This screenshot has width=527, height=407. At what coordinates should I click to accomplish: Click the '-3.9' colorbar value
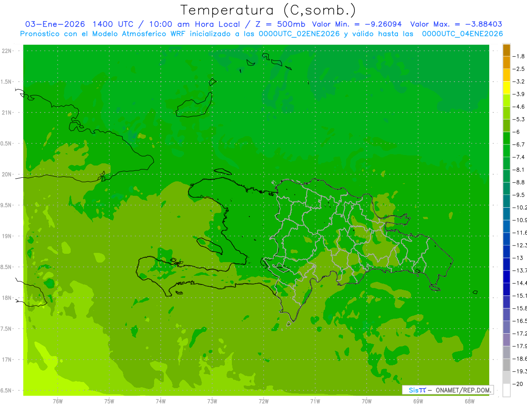(x=519, y=94)
